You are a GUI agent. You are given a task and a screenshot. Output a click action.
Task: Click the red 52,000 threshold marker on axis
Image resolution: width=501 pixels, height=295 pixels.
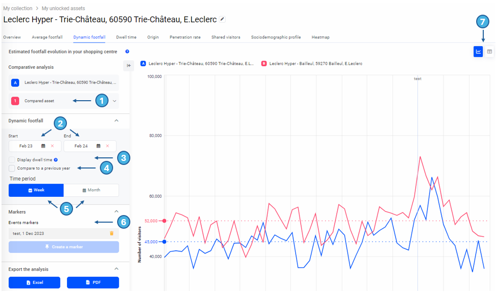[164, 221]
